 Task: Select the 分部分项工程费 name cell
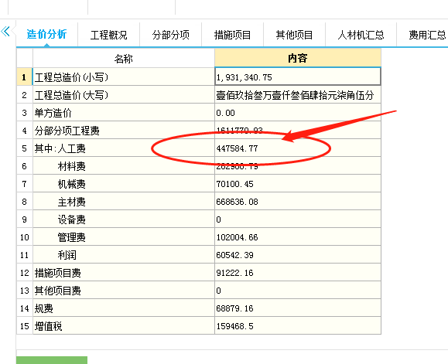(x=124, y=131)
